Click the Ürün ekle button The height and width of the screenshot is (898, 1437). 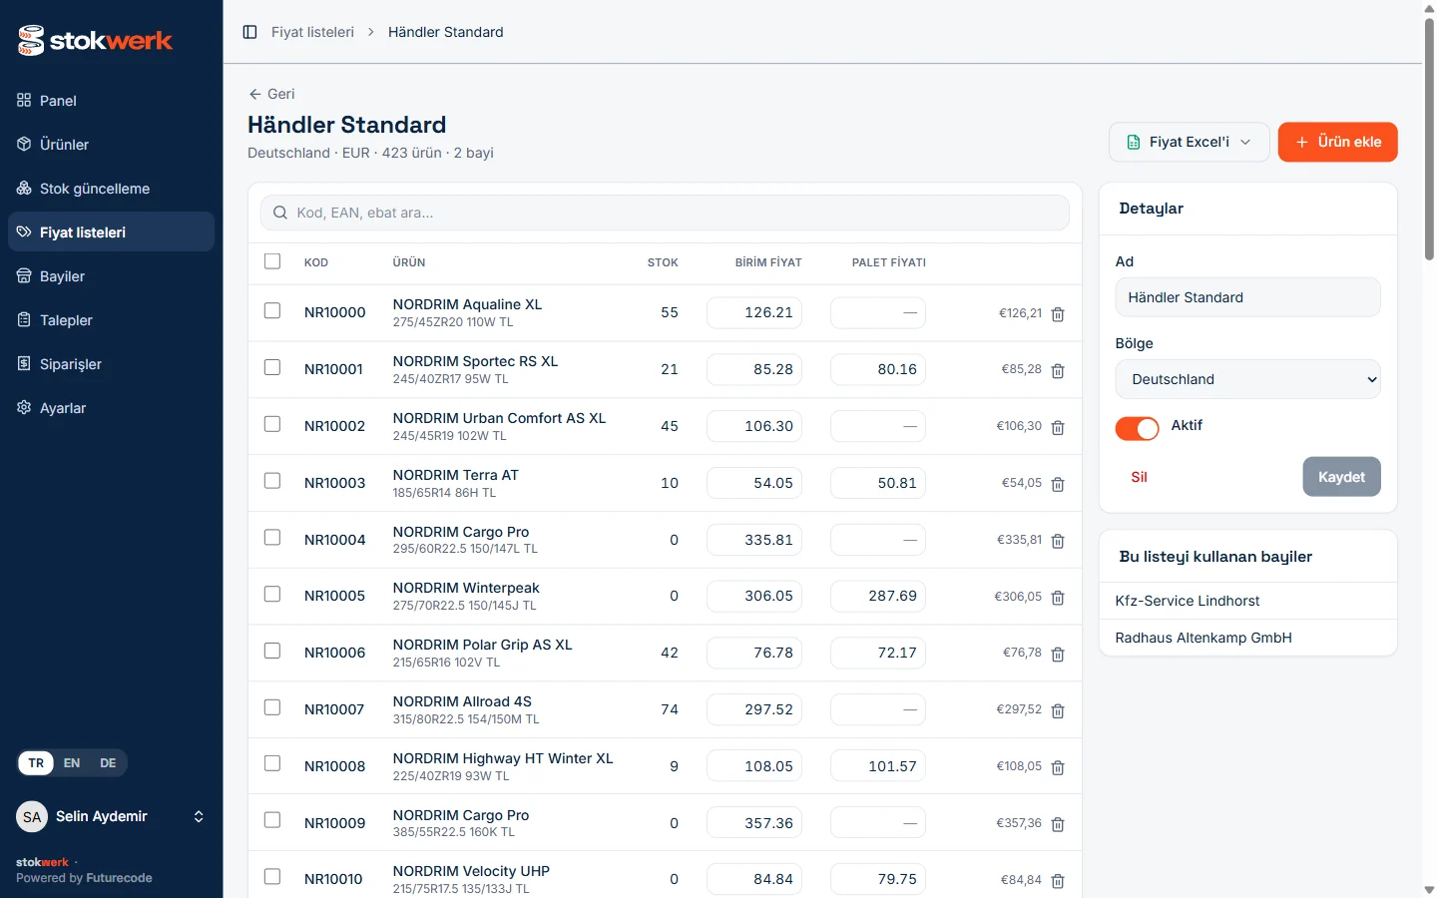pos(1337,142)
